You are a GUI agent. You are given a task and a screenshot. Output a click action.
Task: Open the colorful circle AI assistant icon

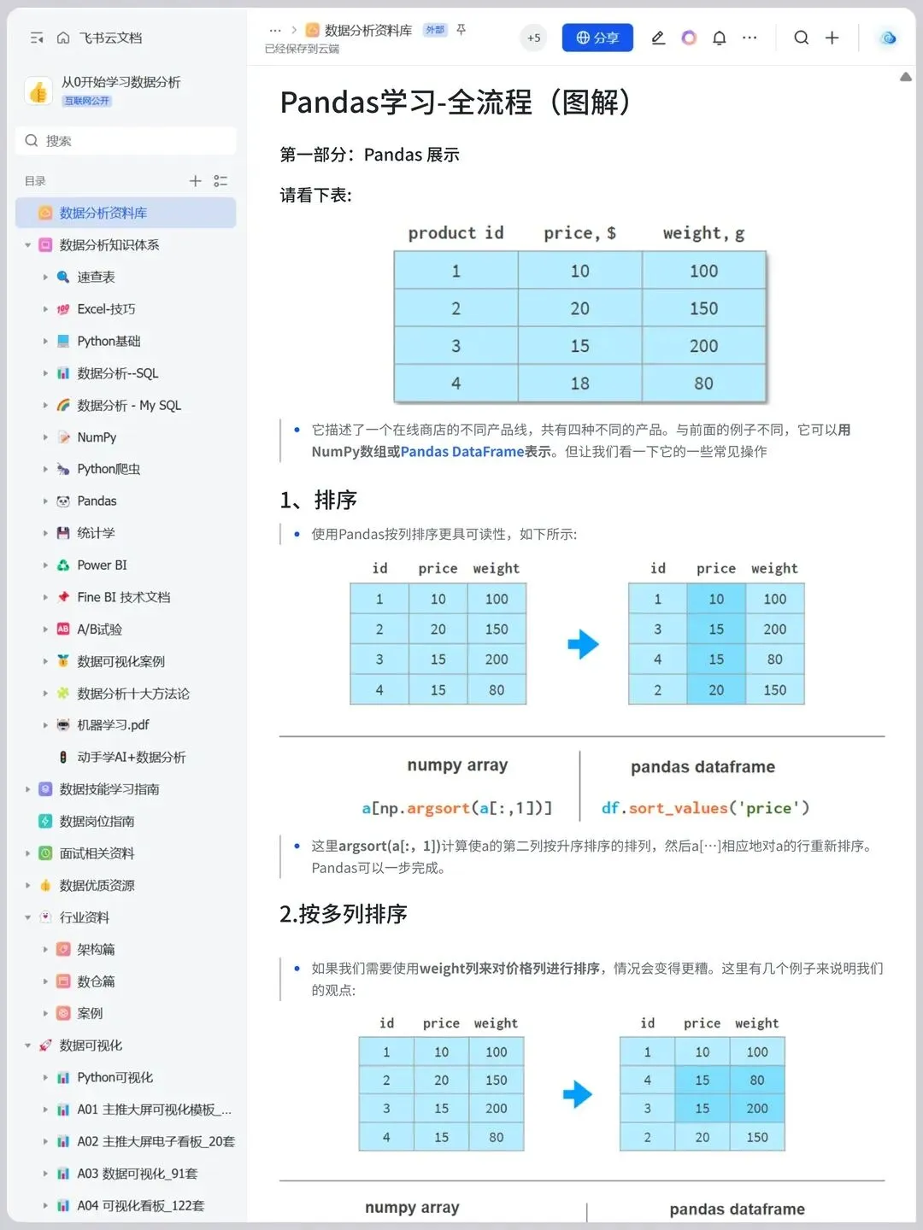click(x=689, y=38)
